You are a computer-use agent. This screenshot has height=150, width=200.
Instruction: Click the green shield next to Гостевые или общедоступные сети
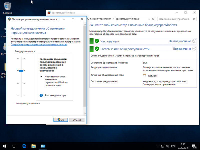[x=97, y=49]
